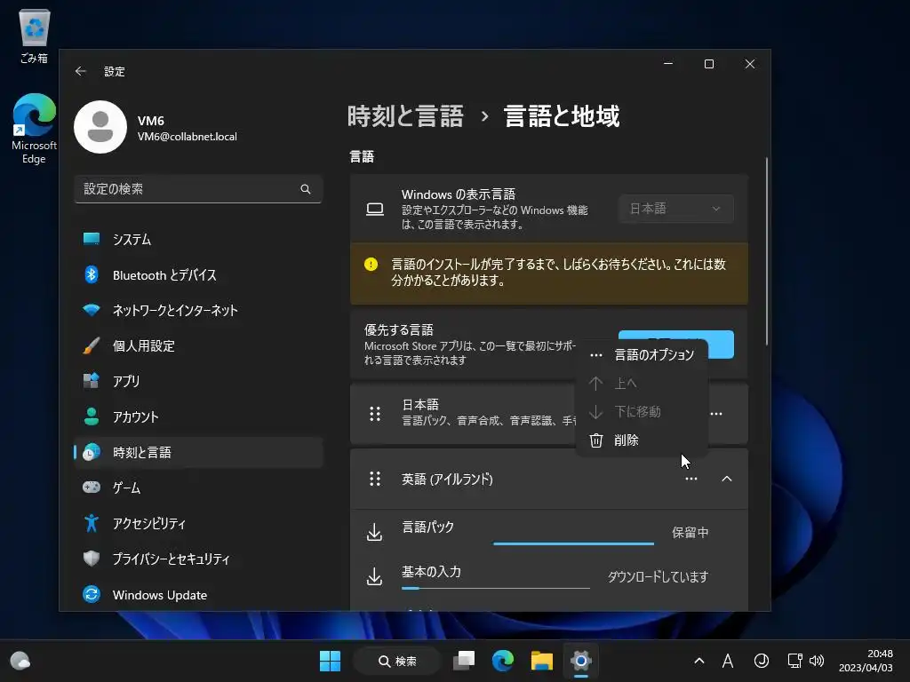Screen dimensions: 910x682
Task: Click the 基本の入力 download icon
Action: click(375, 576)
